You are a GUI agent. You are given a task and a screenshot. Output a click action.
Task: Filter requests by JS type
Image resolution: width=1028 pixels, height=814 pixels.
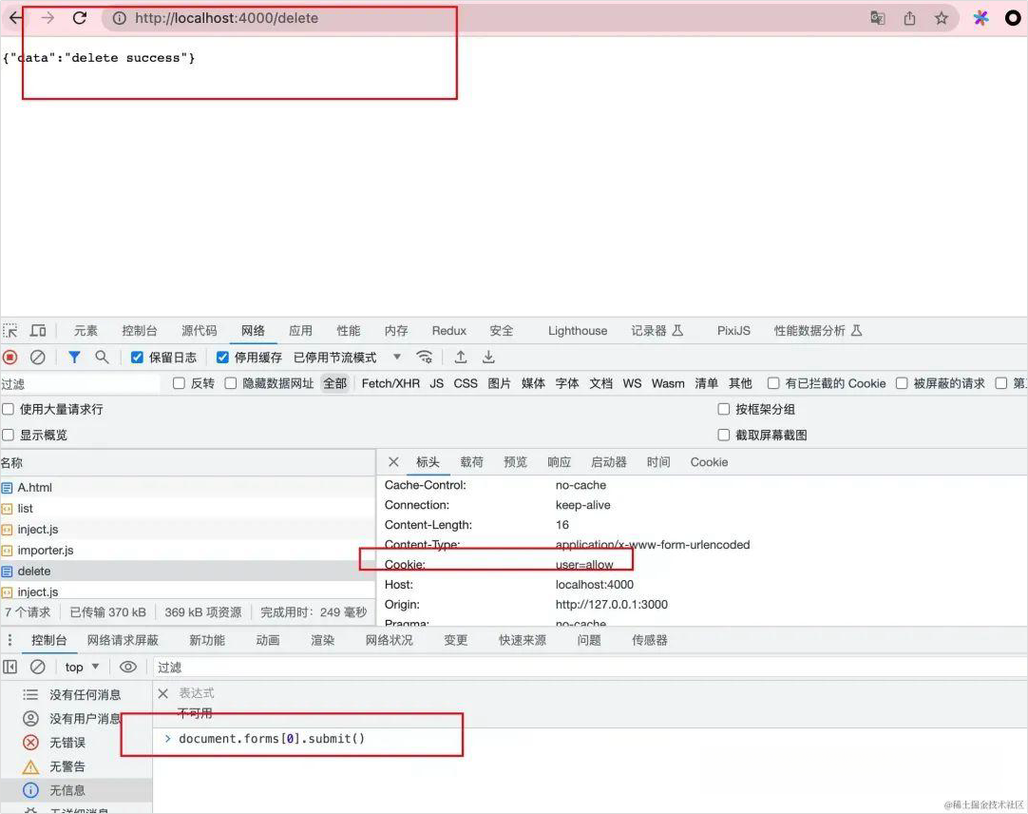pyautogui.click(x=437, y=383)
